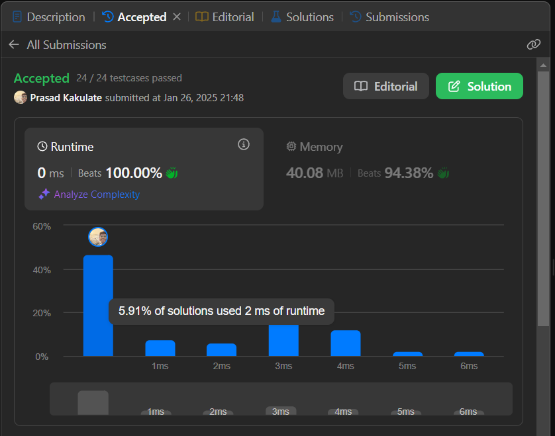
Task: Go to the Submissions tab
Action: 389,17
